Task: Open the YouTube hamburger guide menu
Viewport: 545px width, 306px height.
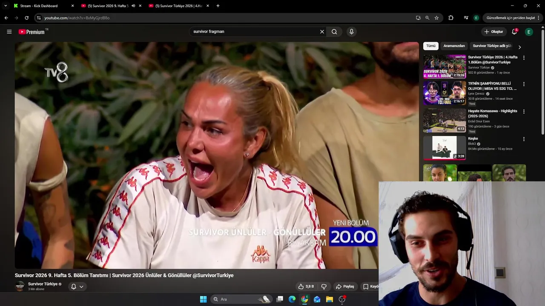Action: click(9, 31)
